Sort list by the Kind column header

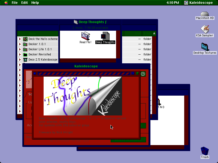tap(147, 33)
